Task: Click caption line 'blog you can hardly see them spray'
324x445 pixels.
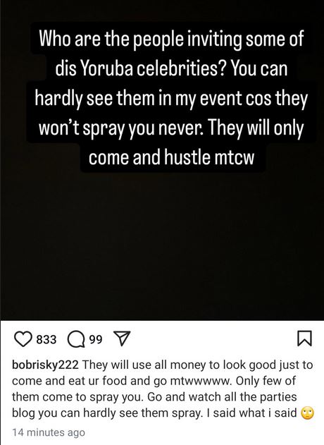Action: [106, 413]
